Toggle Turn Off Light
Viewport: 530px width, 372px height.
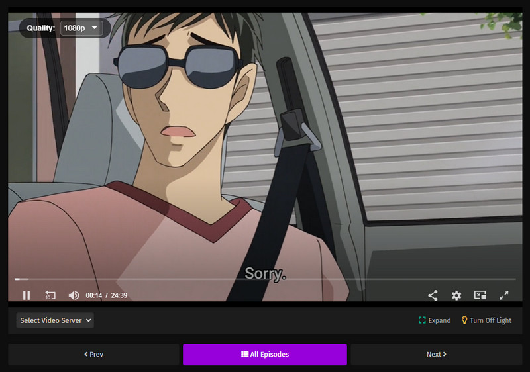click(x=486, y=320)
